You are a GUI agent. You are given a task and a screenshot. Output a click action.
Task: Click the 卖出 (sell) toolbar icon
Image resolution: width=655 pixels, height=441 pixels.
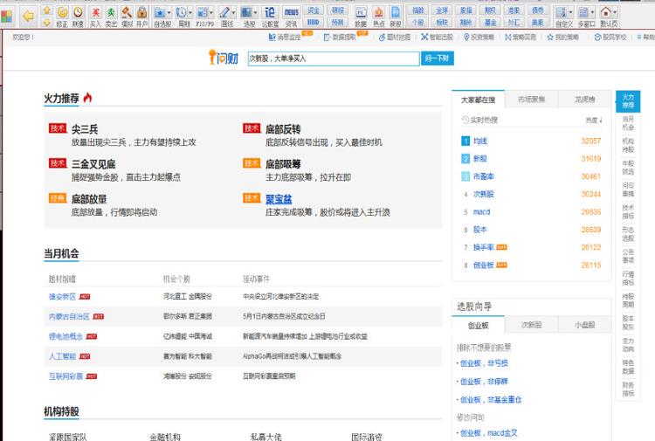[110, 15]
